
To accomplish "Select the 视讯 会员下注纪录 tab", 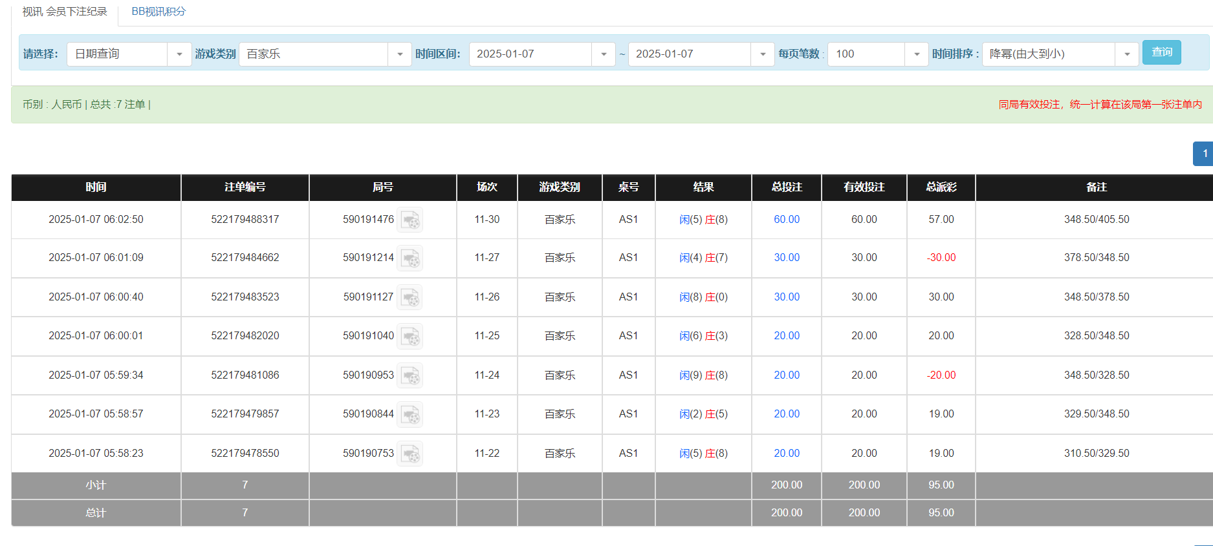I will tap(65, 12).
